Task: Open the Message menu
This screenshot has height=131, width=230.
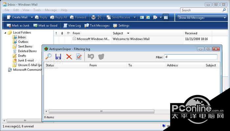Action: pyautogui.click(x=51, y=10)
